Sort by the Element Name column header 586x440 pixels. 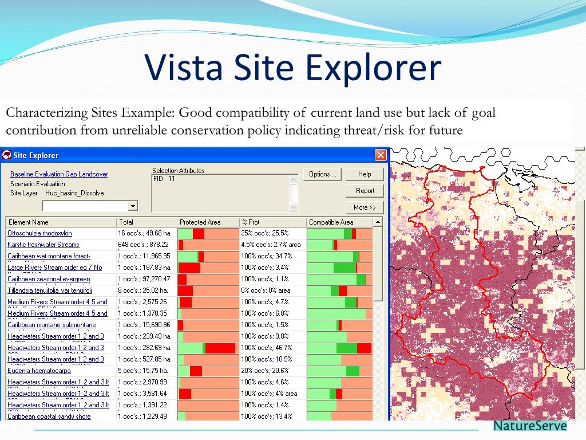point(61,222)
